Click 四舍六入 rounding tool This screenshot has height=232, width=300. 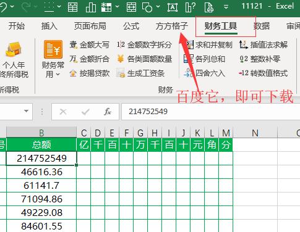point(204,73)
